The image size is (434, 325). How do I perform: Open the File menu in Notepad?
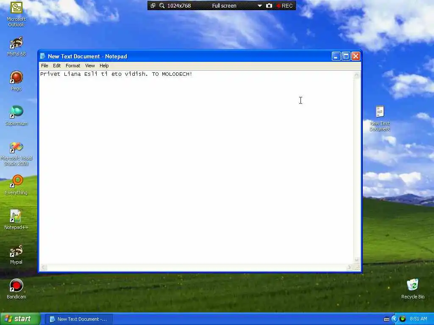click(x=45, y=66)
